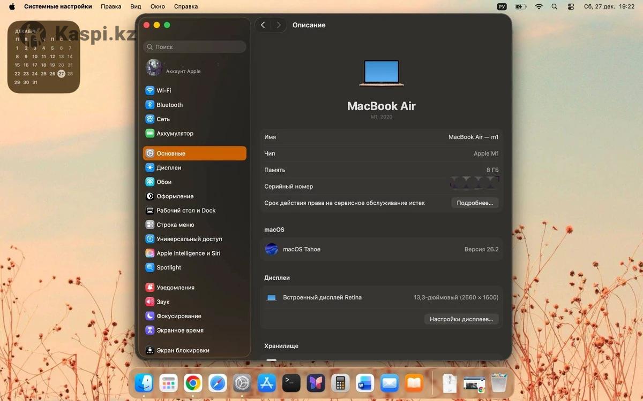Image resolution: width=643 pixels, height=401 pixels.
Task: Select Bluetooth in the settings sidebar
Action: click(x=169, y=105)
